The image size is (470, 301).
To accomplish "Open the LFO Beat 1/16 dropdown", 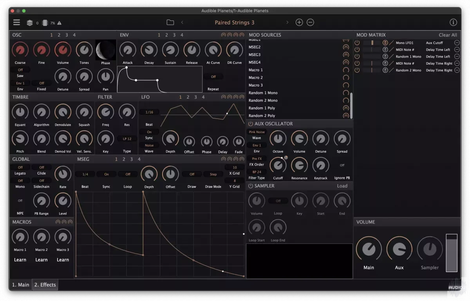I will [149, 112].
